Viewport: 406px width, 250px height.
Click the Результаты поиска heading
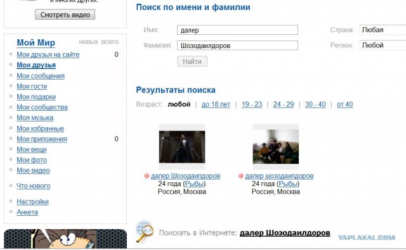pos(176,90)
